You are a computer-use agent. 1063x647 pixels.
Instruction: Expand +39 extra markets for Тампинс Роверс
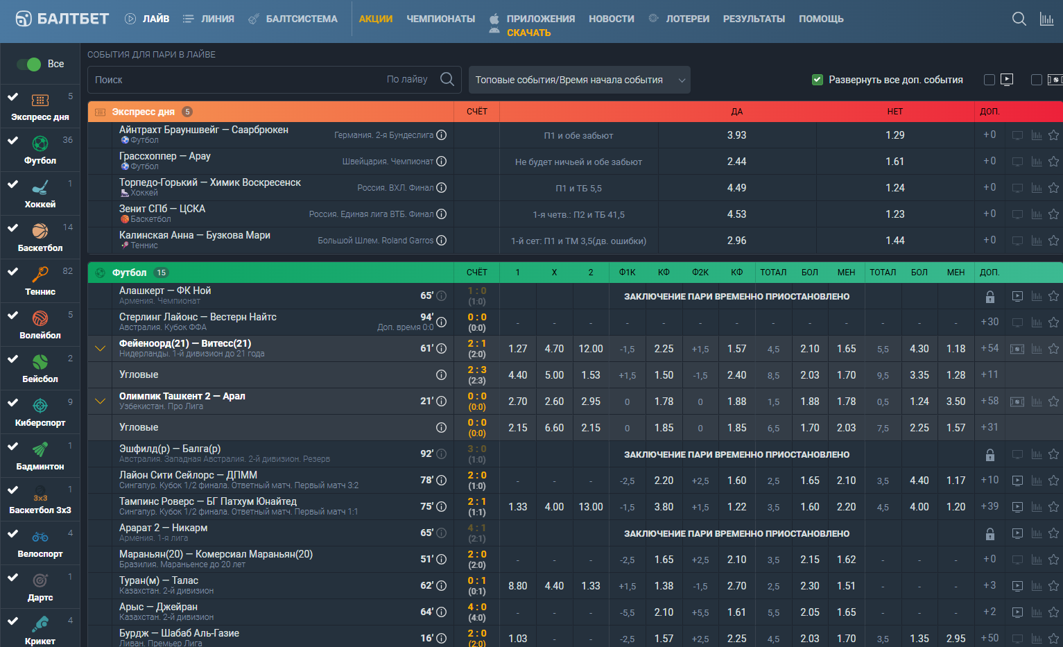coord(989,506)
